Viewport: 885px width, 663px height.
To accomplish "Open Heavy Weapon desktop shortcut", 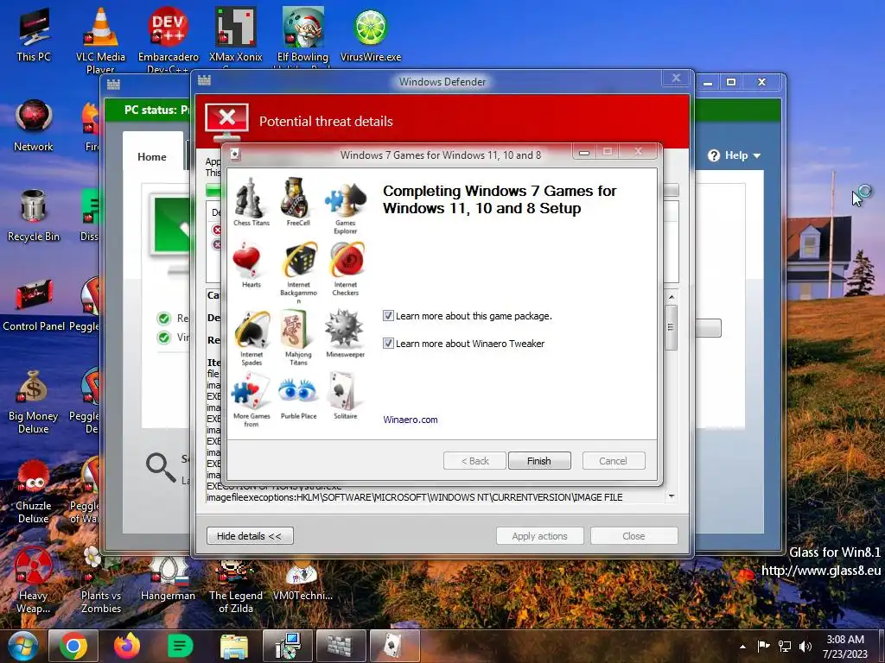I will (x=34, y=581).
